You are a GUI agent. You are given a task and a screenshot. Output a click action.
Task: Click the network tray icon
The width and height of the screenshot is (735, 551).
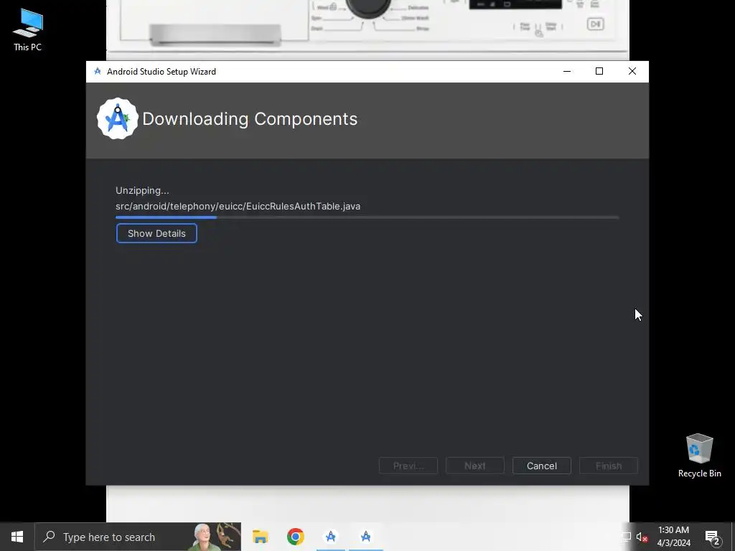click(x=626, y=537)
